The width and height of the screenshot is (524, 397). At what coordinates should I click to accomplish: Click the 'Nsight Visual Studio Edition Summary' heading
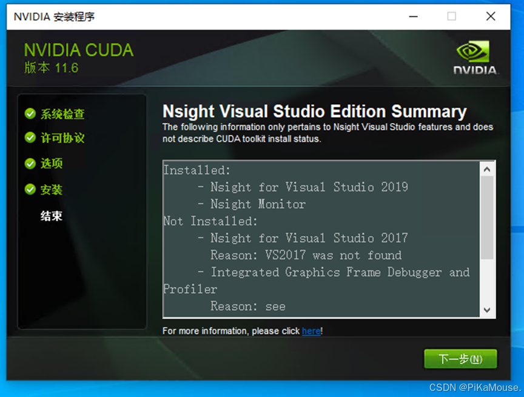click(315, 111)
